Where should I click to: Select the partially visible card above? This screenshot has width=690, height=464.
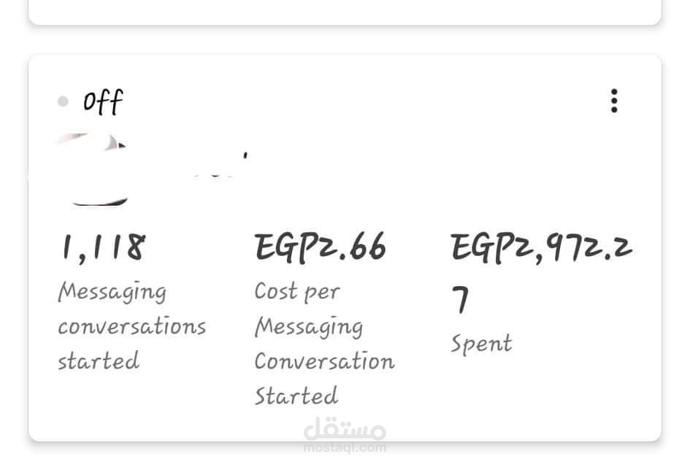345,12
